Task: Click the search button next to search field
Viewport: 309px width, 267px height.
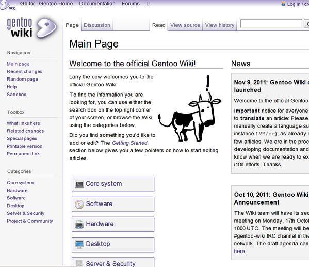Action: [x=306, y=24]
